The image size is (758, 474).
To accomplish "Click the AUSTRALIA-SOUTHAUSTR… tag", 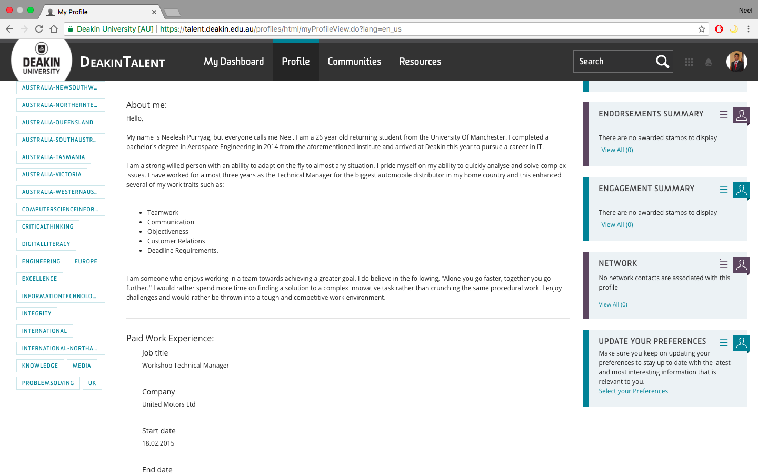I will pos(61,140).
